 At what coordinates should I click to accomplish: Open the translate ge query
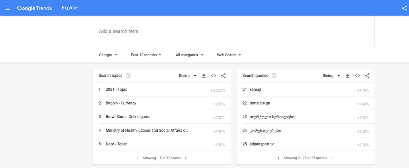(x=260, y=103)
